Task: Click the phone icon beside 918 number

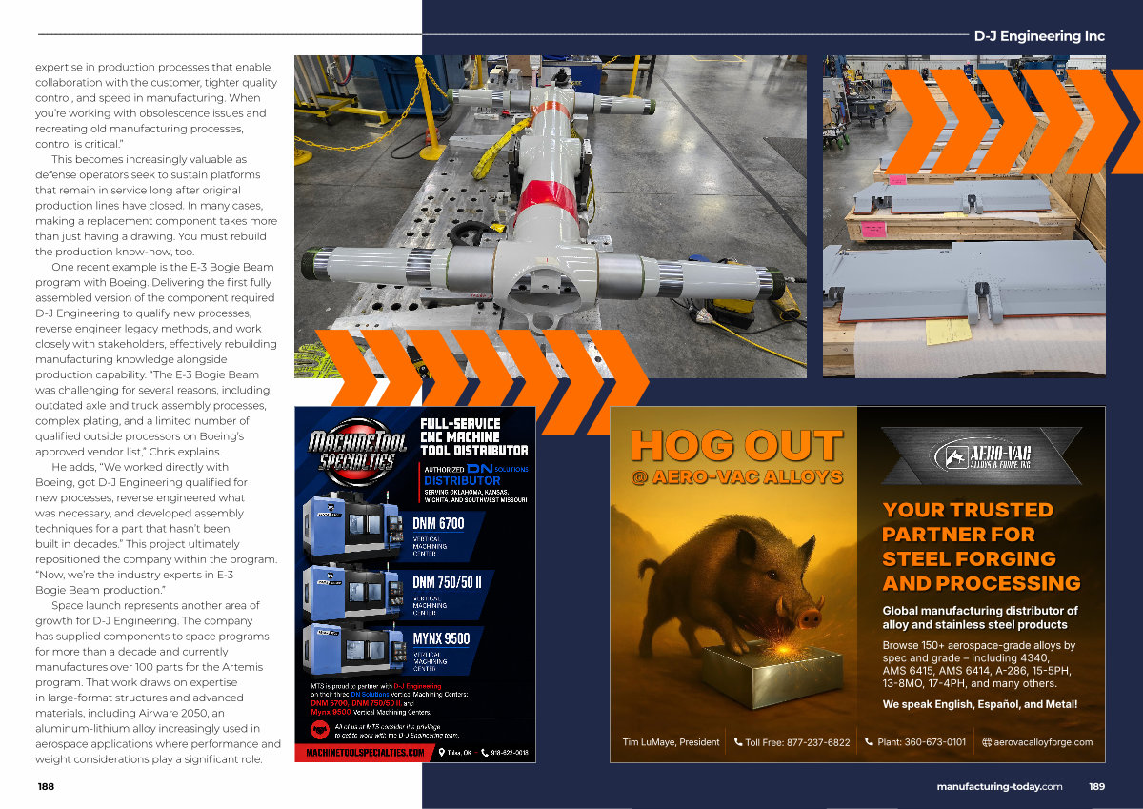Action: [485, 752]
